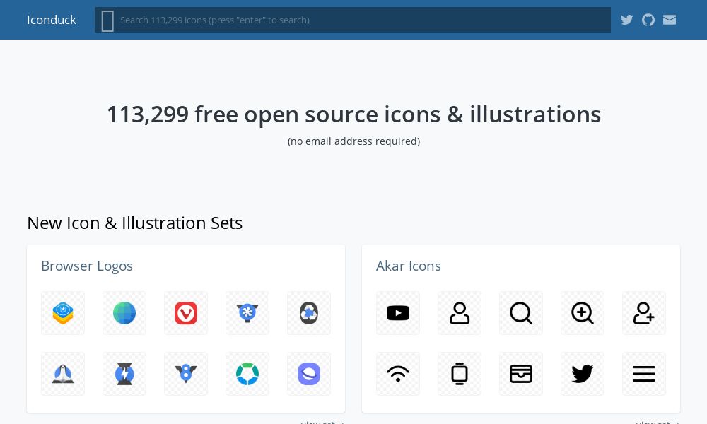This screenshot has width=707, height=424.
Task: Select the plain magnifying glass icon
Action: click(521, 313)
